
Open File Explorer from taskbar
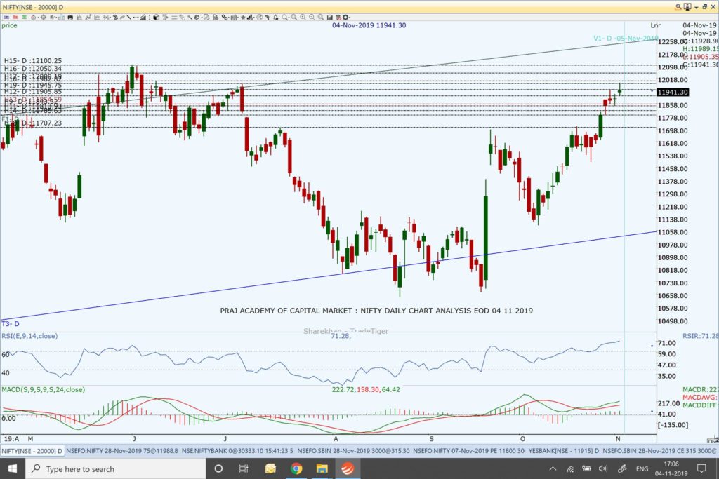322,468
